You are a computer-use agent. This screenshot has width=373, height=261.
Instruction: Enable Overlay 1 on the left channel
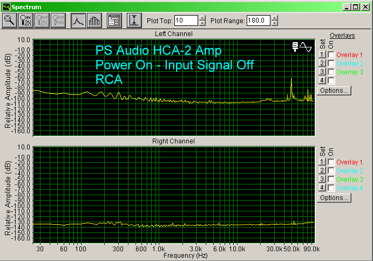point(330,55)
